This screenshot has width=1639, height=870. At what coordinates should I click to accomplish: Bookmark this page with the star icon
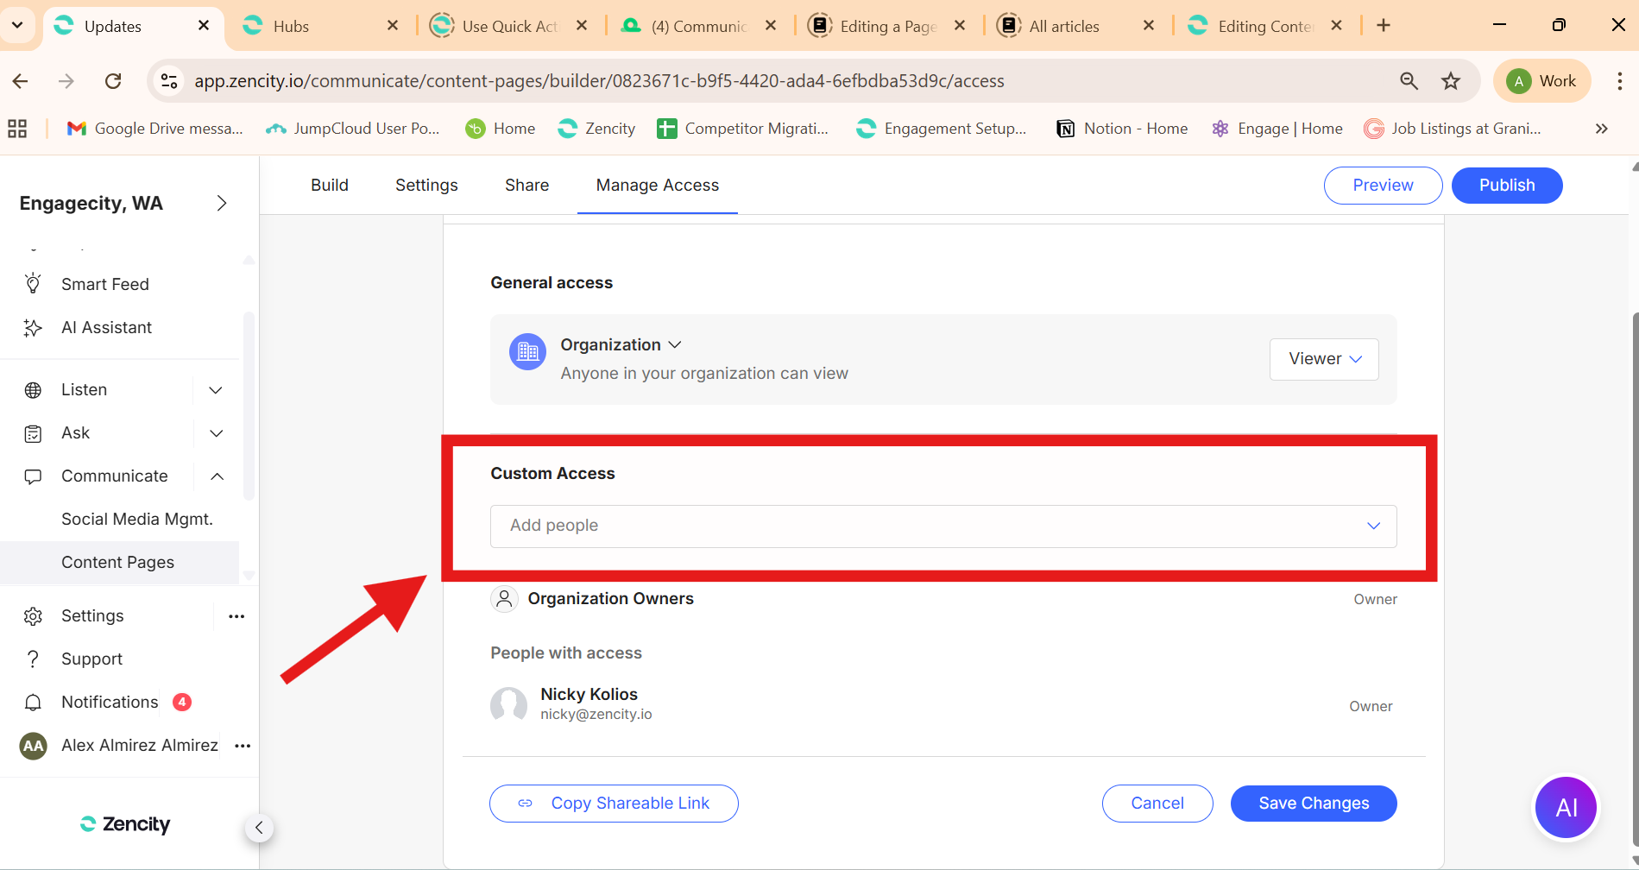(1451, 81)
